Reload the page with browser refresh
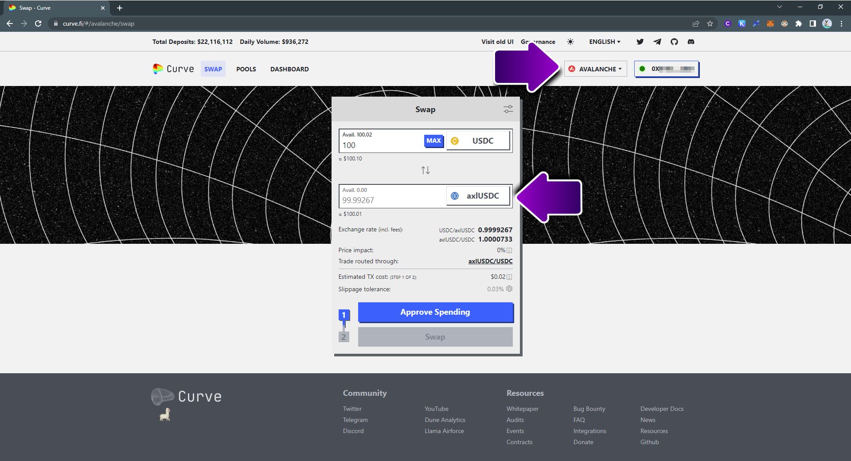The height and width of the screenshot is (461, 851). (x=38, y=23)
